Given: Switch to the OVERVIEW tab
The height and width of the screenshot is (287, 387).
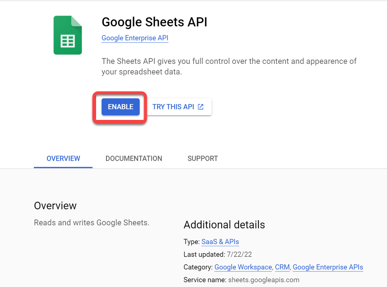Looking at the screenshot, I should (63, 158).
